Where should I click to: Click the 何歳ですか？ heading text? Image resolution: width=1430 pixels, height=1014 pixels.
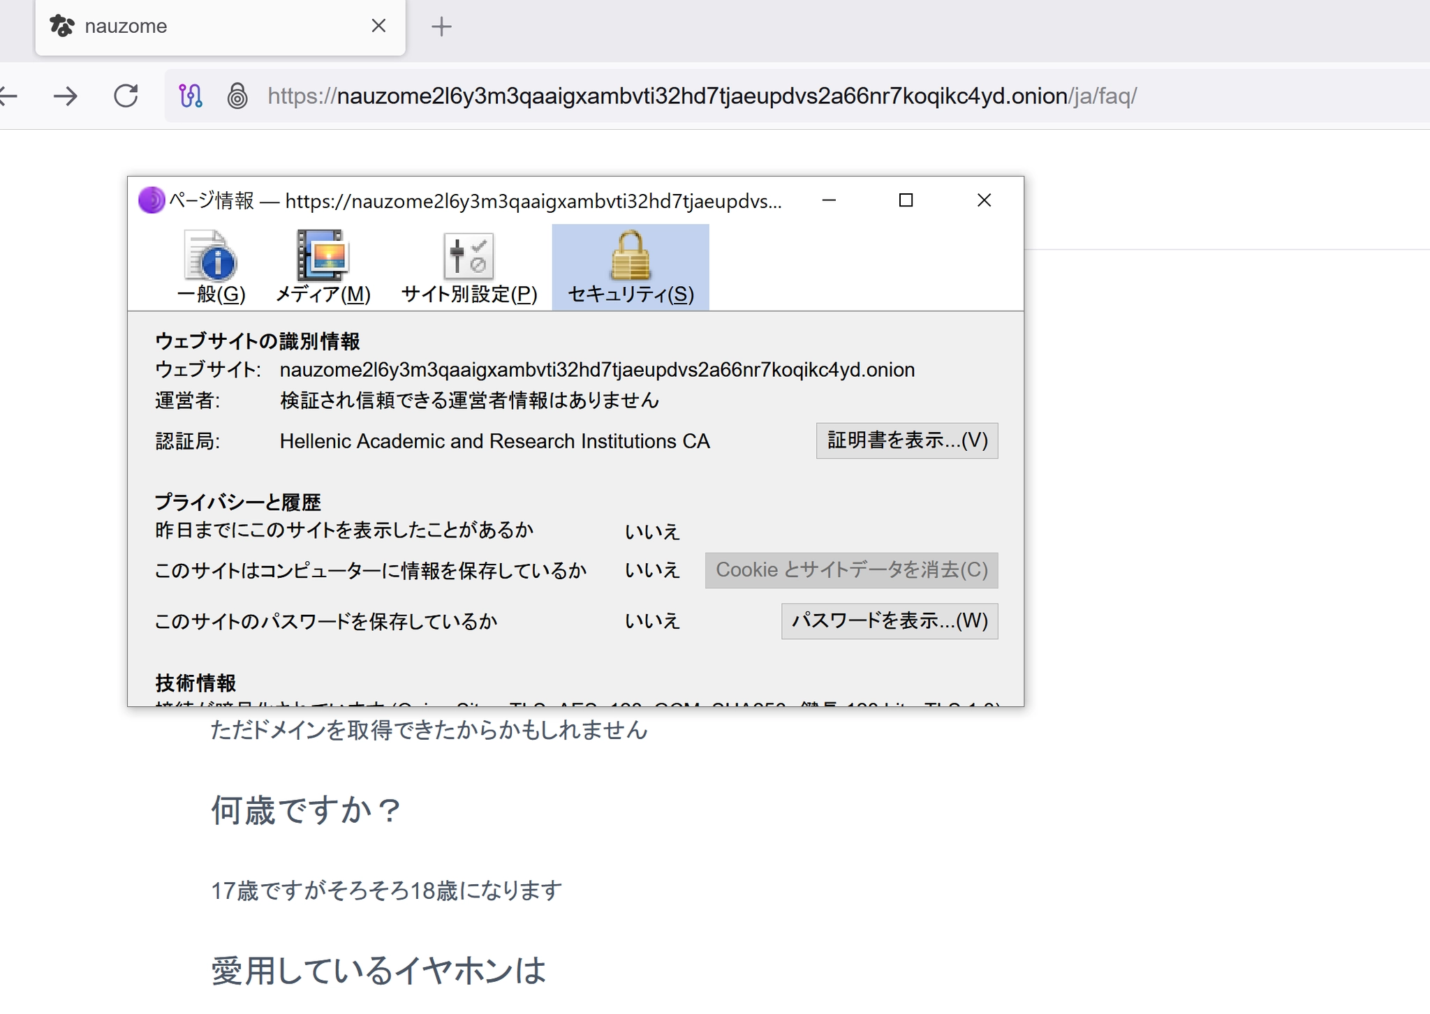[307, 810]
